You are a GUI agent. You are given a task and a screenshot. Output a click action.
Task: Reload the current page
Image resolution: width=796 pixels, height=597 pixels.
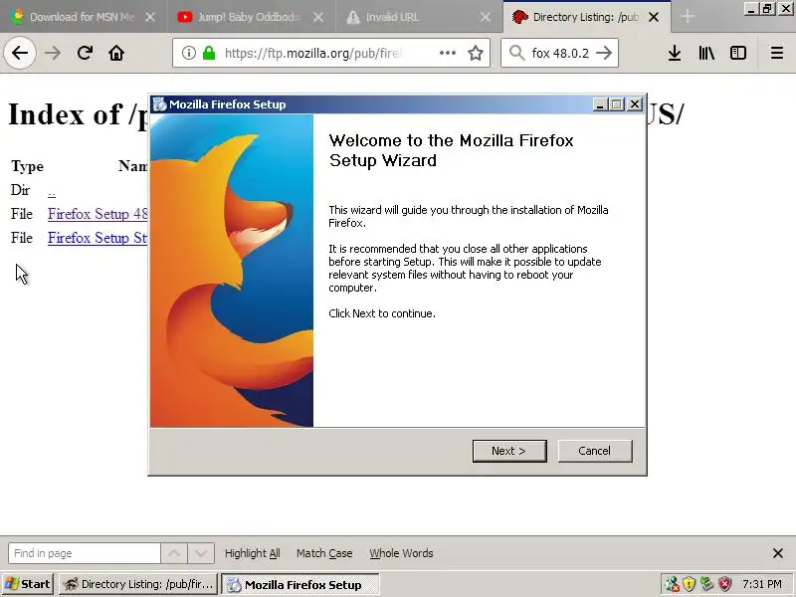click(85, 53)
